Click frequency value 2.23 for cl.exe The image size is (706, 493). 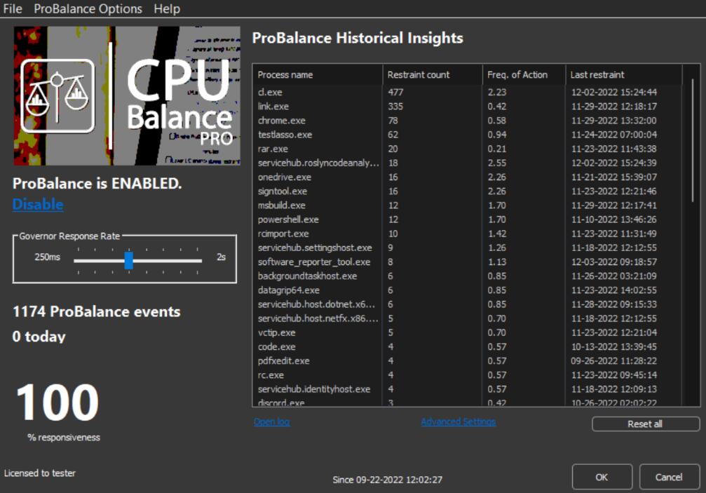pyautogui.click(x=497, y=93)
